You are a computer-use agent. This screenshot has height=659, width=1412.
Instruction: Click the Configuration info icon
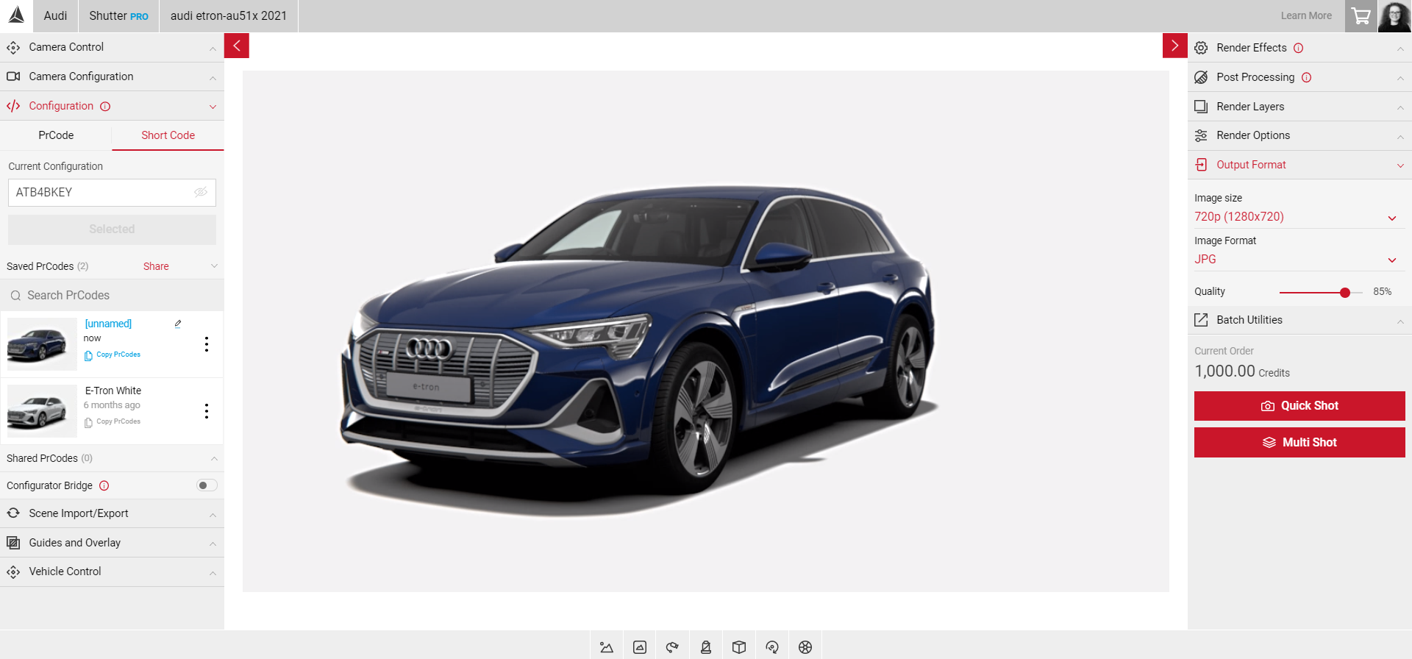point(105,107)
